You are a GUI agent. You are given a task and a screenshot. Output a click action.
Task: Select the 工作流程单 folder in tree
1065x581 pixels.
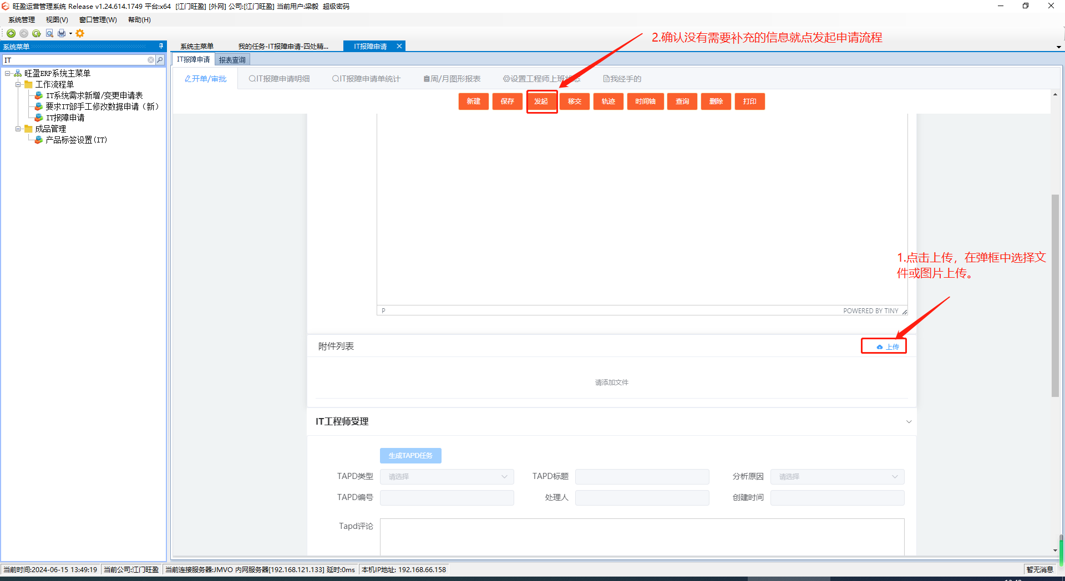54,84
